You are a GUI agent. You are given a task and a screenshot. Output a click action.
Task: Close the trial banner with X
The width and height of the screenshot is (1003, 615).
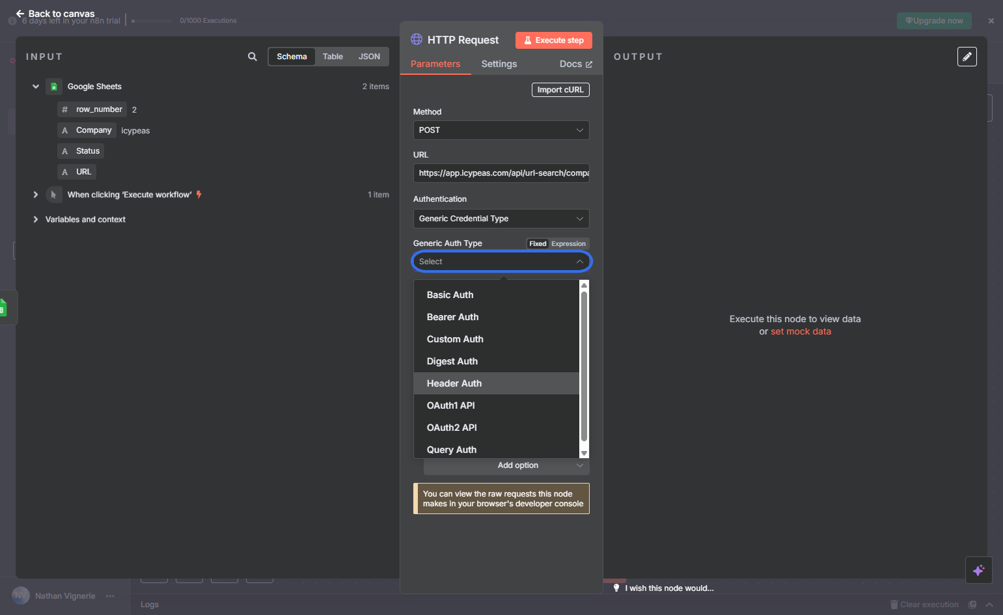(991, 21)
